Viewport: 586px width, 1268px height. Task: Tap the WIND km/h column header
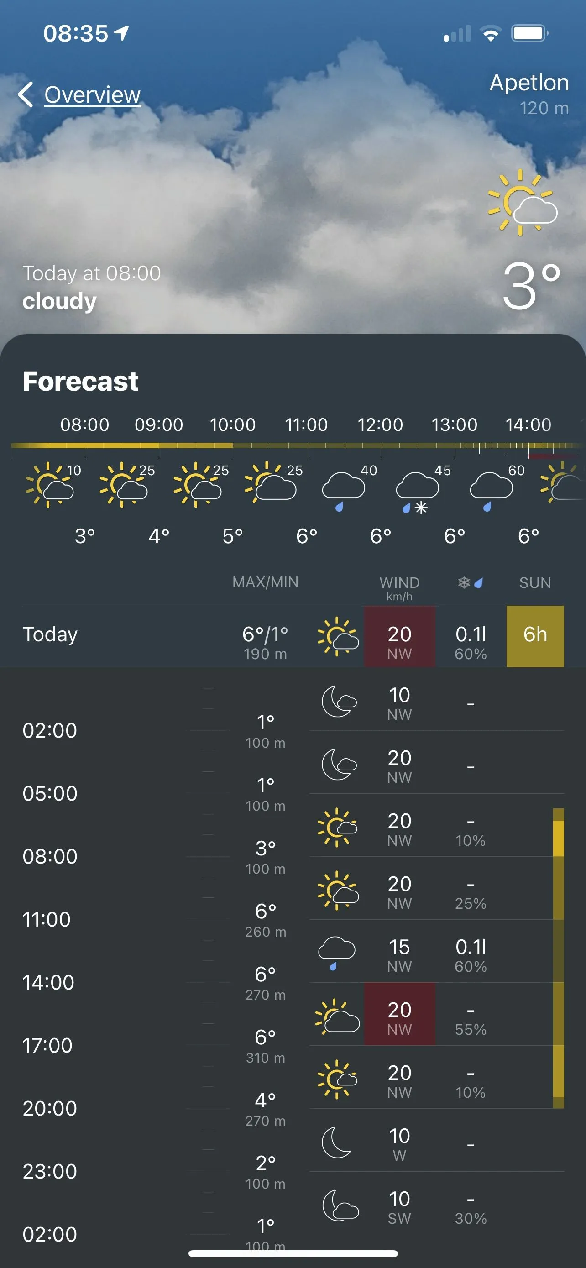[x=399, y=588]
